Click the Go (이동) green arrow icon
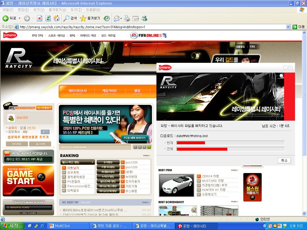Image resolution: width=307 pixels, height=230 pixels. coord(295,27)
